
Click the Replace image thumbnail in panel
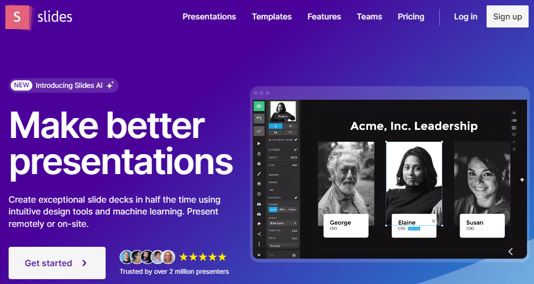point(283,112)
